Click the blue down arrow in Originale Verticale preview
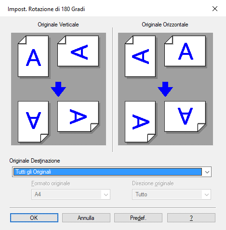 point(58,89)
